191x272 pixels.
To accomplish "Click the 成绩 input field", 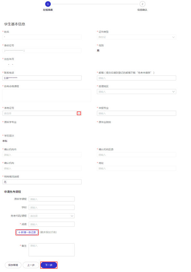I will [51, 224].
